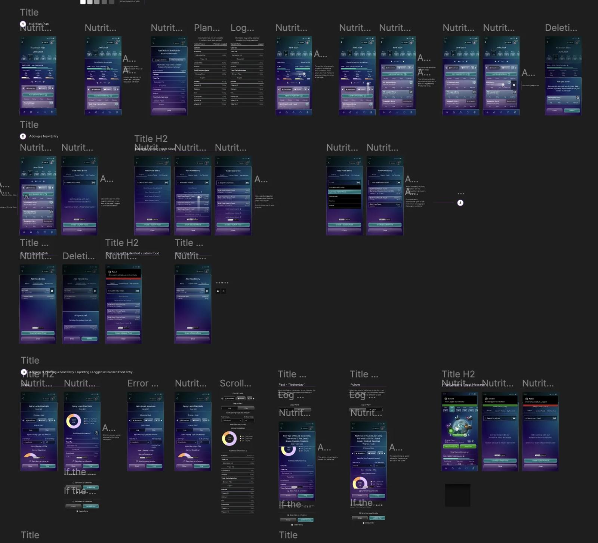Click info icon beside Total Calories, Nutrition Plan titled screen

pos(42,65)
